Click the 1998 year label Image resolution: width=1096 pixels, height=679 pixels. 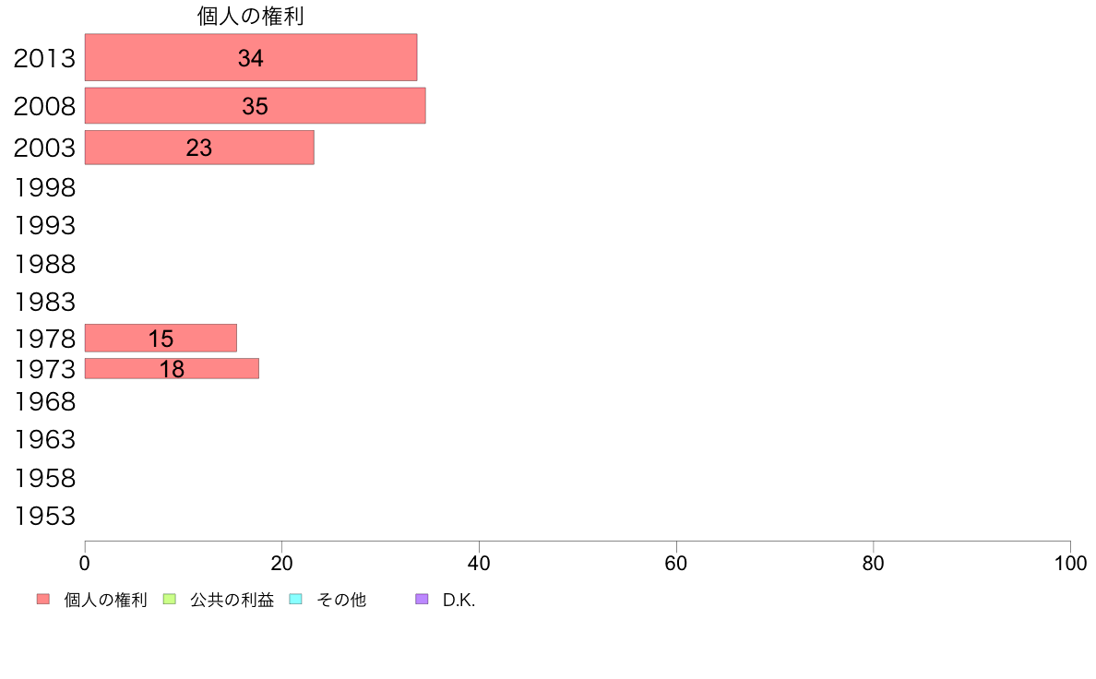(x=44, y=187)
